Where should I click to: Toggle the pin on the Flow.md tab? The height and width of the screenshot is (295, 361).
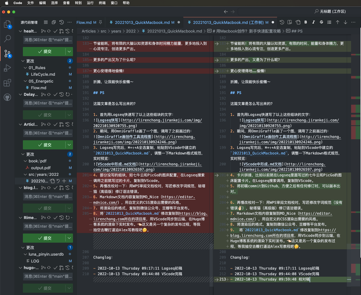click(x=100, y=22)
